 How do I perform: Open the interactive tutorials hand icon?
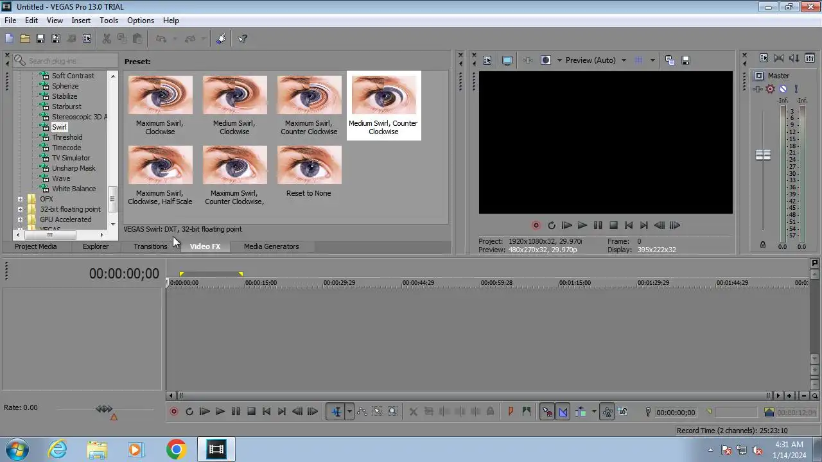(x=221, y=38)
